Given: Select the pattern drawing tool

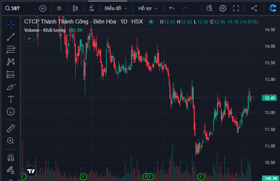Looking at the screenshot, I should click(11, 62).
